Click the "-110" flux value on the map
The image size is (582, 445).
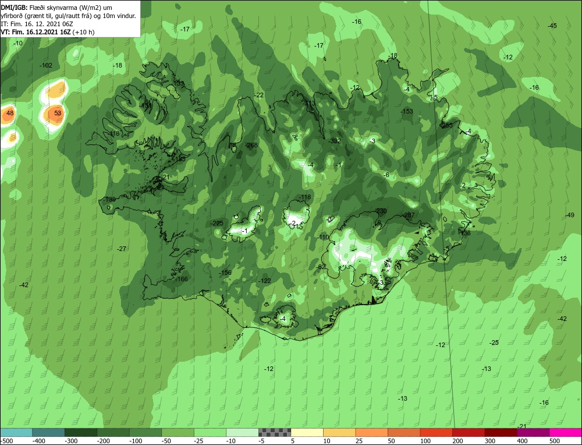(323, 238)
